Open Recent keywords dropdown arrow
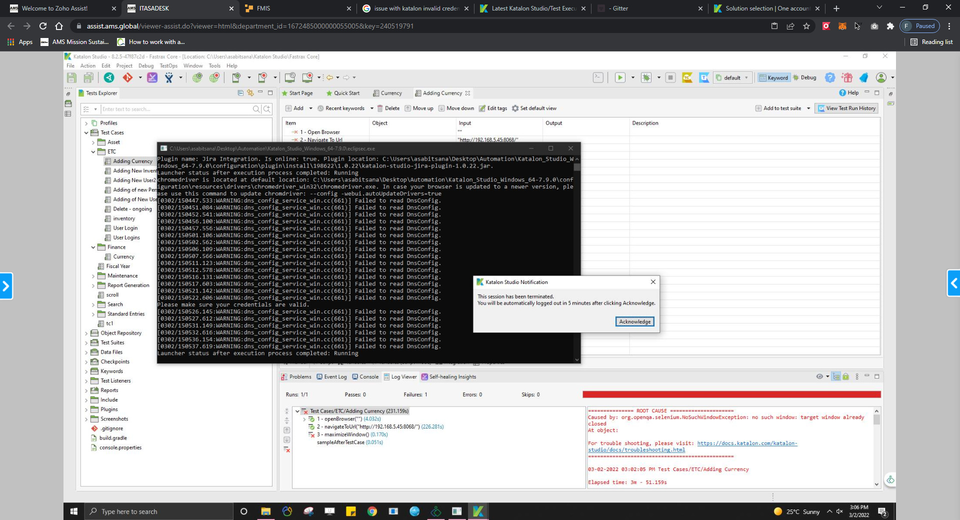This screenshot has width=960, height=520. [x=371, y=108]
